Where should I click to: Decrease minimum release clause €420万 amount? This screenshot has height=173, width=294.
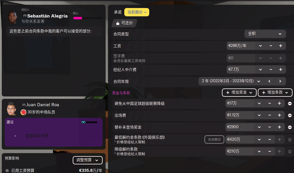click(270, 139)
